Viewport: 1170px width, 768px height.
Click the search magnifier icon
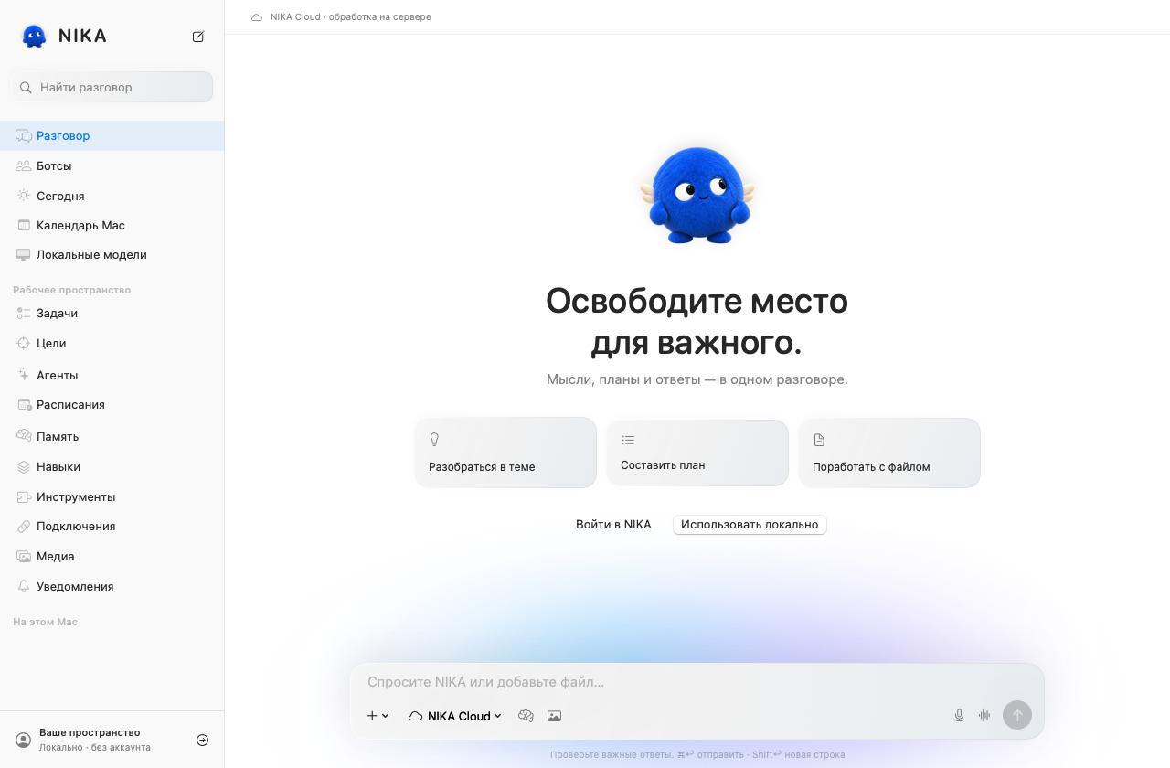26,87
